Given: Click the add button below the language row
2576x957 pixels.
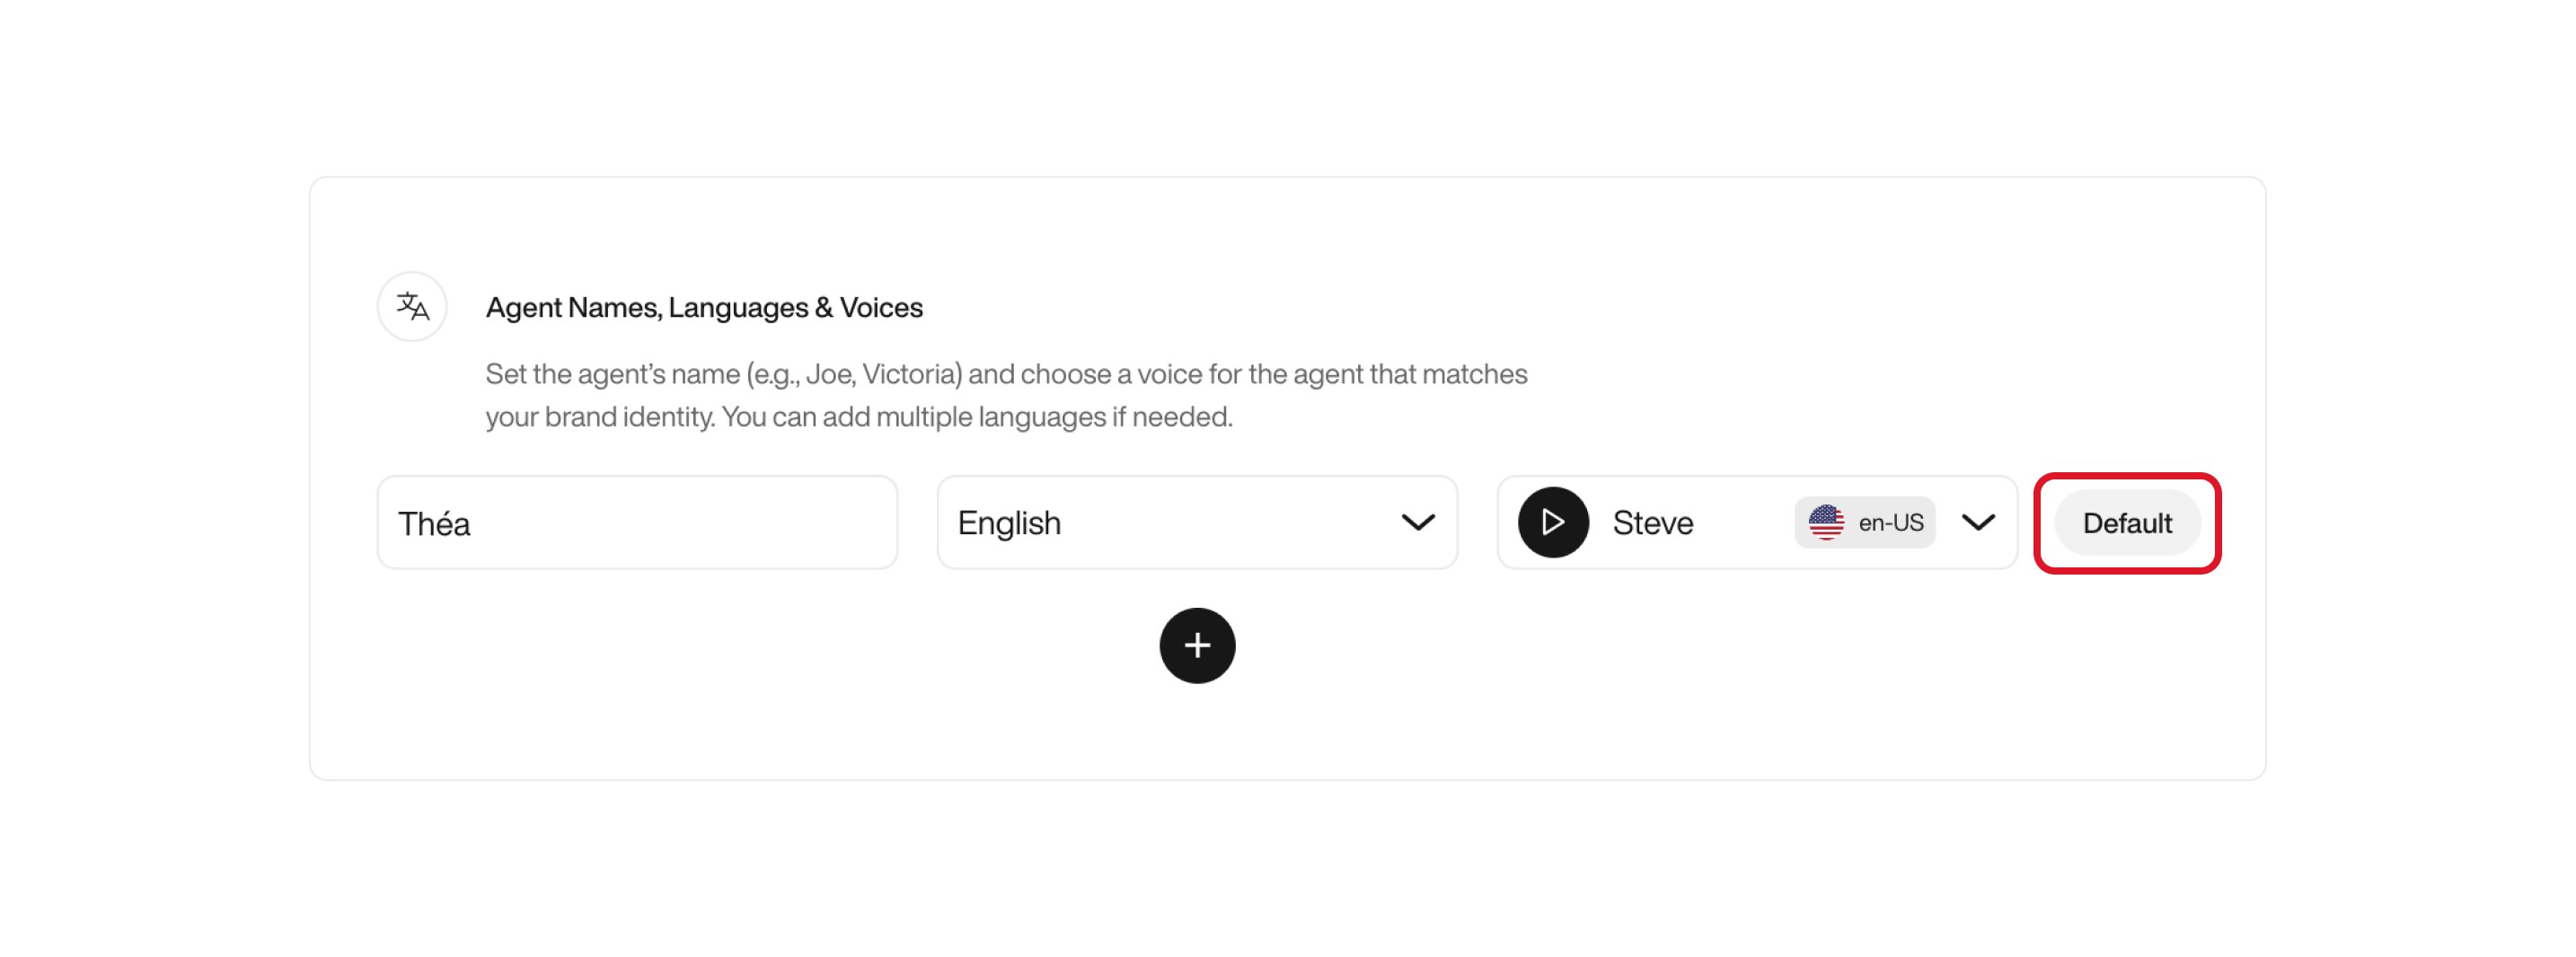Looking at the screenshot, I should [x=1197, y=646].
